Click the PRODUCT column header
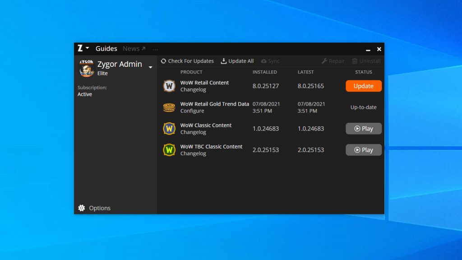 point(191,72)
